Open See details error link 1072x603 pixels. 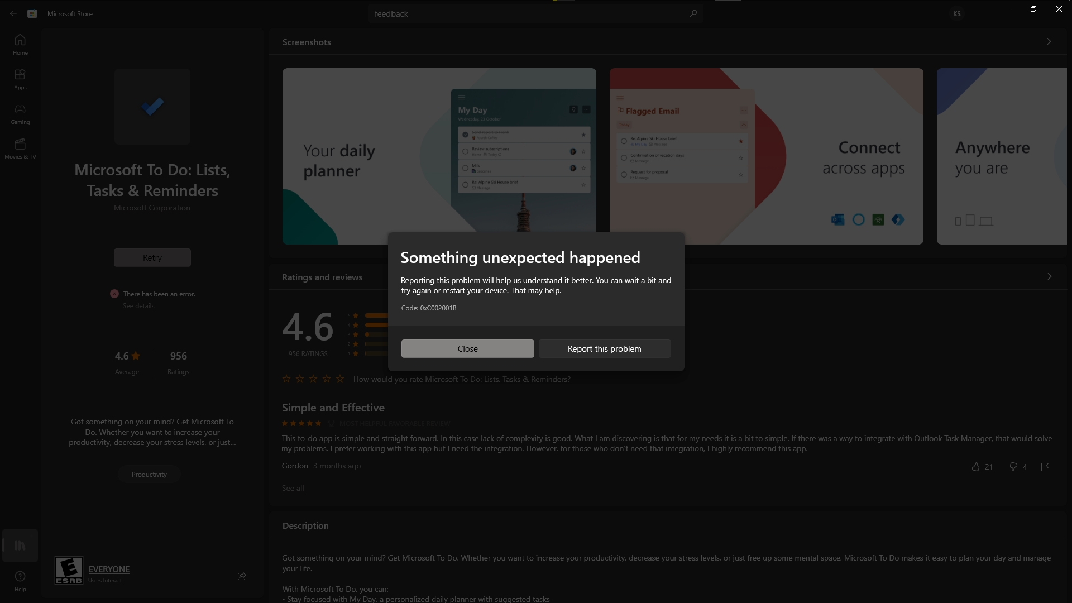click(138, 305)
